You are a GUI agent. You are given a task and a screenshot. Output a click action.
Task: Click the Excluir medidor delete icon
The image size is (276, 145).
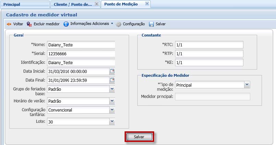[29, 24]
